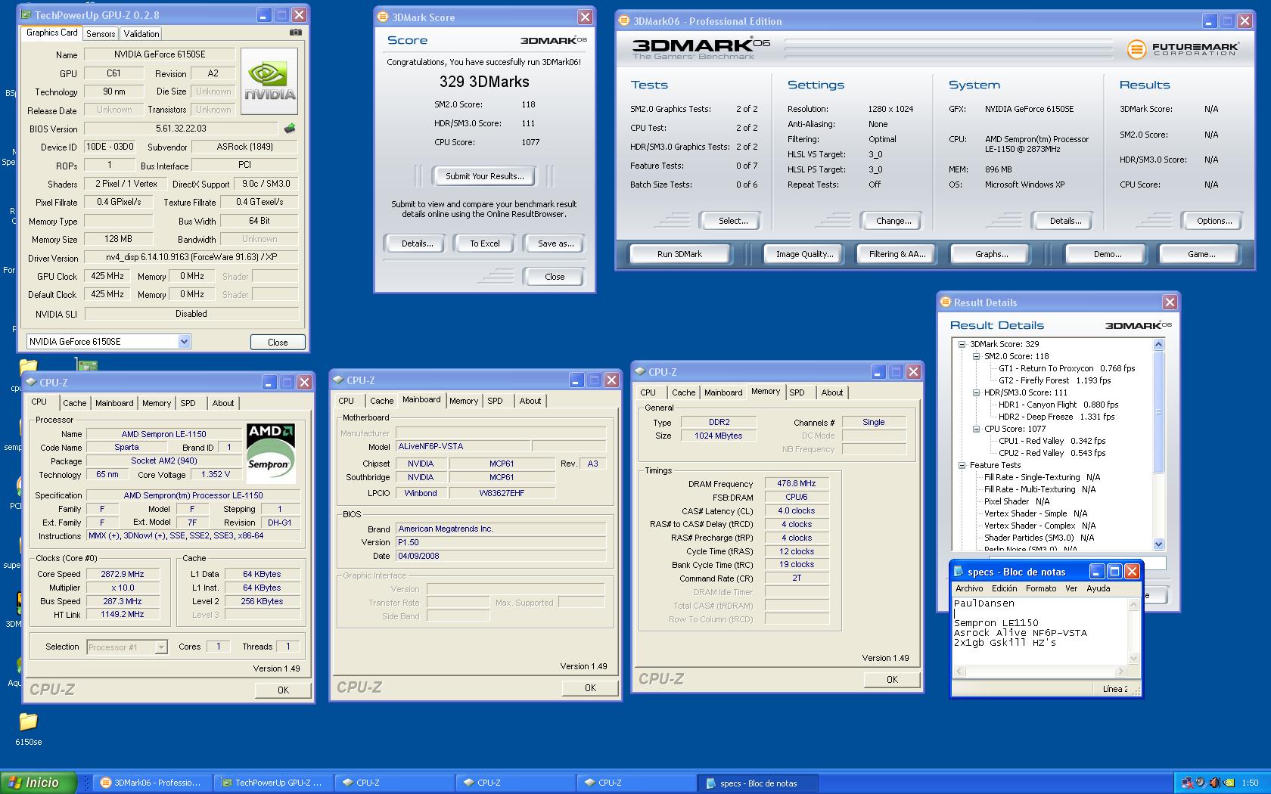Click Notepad horizontal scrollbar right arrow
The width and height of the screenshot is (1271, 794).
pyautogui.click(x=1120, y=671)
